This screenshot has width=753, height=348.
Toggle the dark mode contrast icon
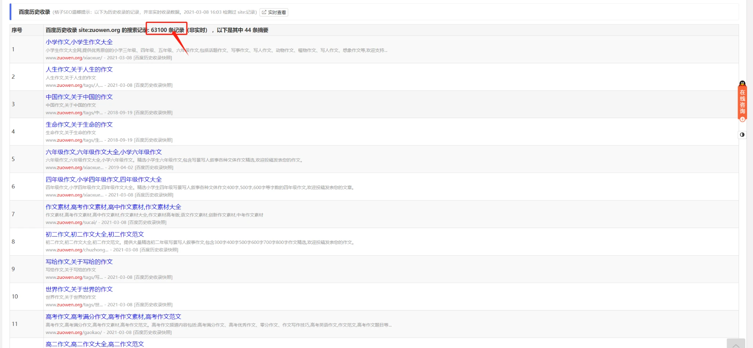click(742, 135)
